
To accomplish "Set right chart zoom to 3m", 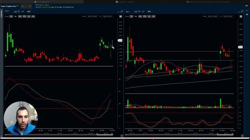I will (x=136, y=16).
